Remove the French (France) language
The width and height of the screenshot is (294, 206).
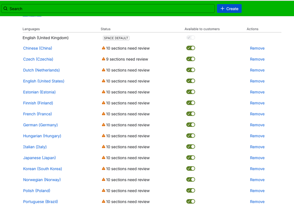click(257, 114)
